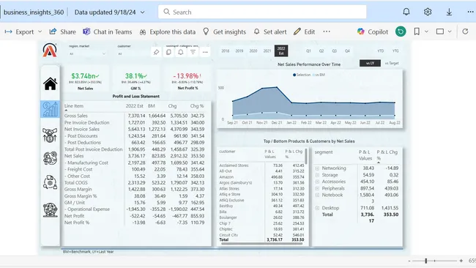The image size is (476, 268).
Task: Expand the Notebook segment row
Action: pos(317,195)
